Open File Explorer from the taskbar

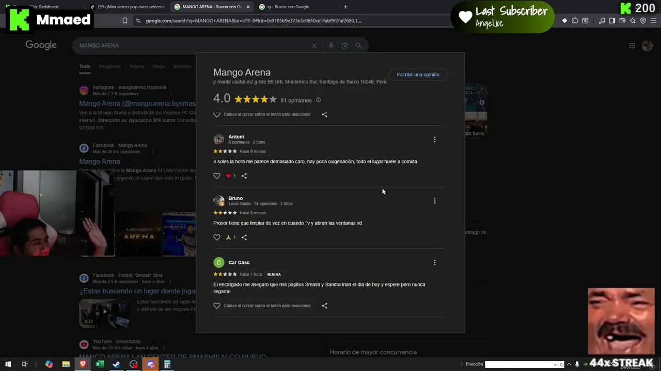coord(66,364)
